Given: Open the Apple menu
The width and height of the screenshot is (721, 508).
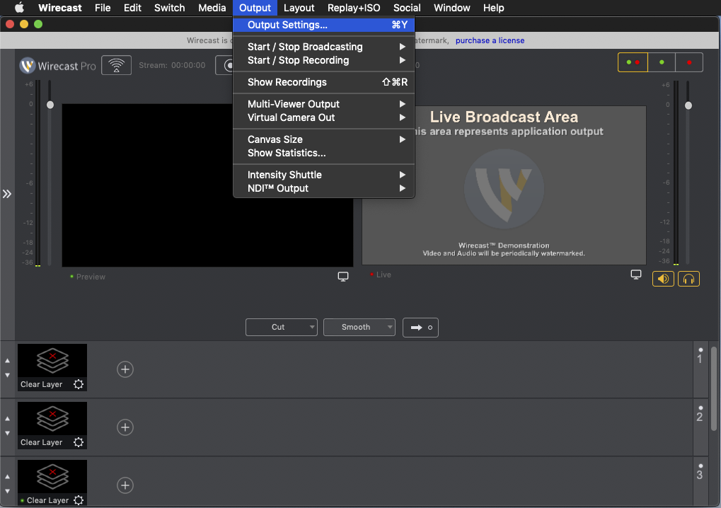Looking at the screenshot, I should point(19,8).
